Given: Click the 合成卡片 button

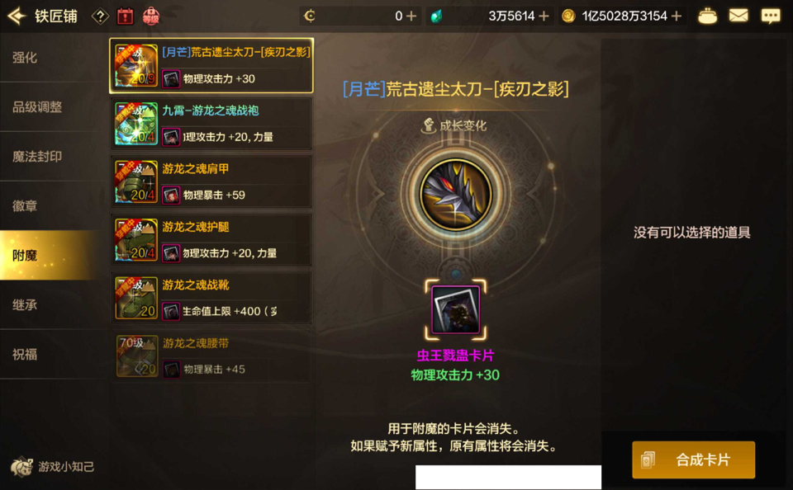Looking at the screenshot, I should 693,459.
